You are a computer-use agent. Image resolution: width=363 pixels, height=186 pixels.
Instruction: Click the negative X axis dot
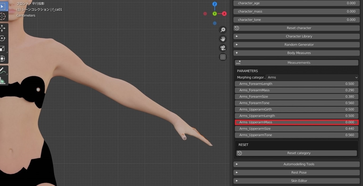[x=205, y=14]
